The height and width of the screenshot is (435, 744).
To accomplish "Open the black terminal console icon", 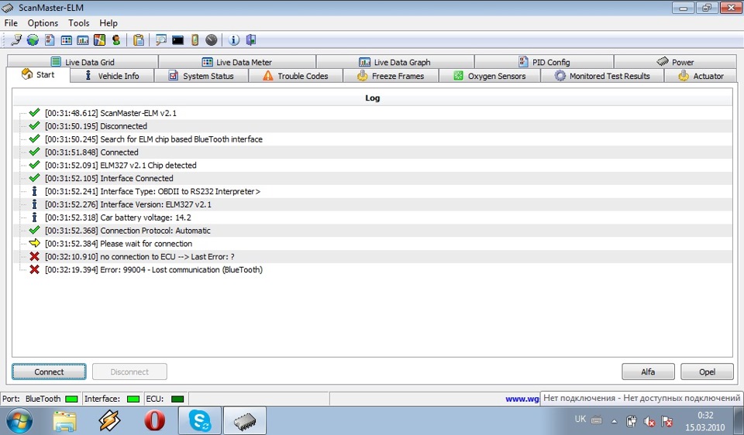I will (x=178, y=39).
